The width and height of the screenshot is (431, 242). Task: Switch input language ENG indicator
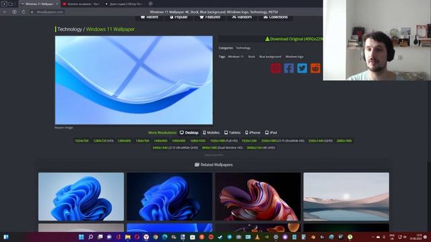(392, 237)
